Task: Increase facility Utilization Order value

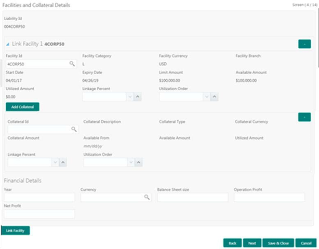Action: click(215, 97)
